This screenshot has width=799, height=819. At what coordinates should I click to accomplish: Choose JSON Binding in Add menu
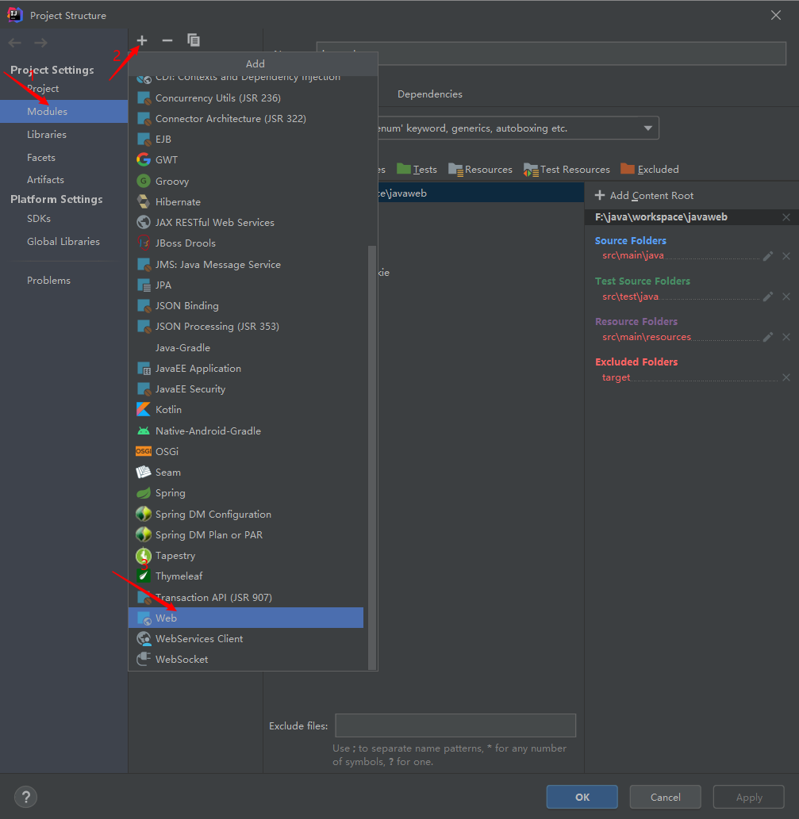point(246,305)
